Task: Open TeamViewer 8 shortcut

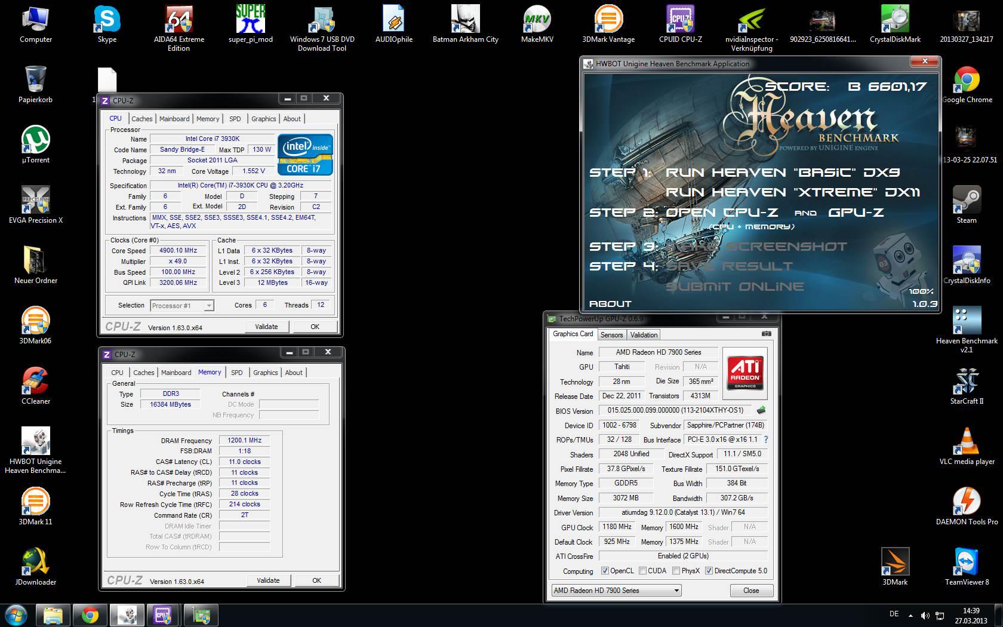Action: point(967,567)
